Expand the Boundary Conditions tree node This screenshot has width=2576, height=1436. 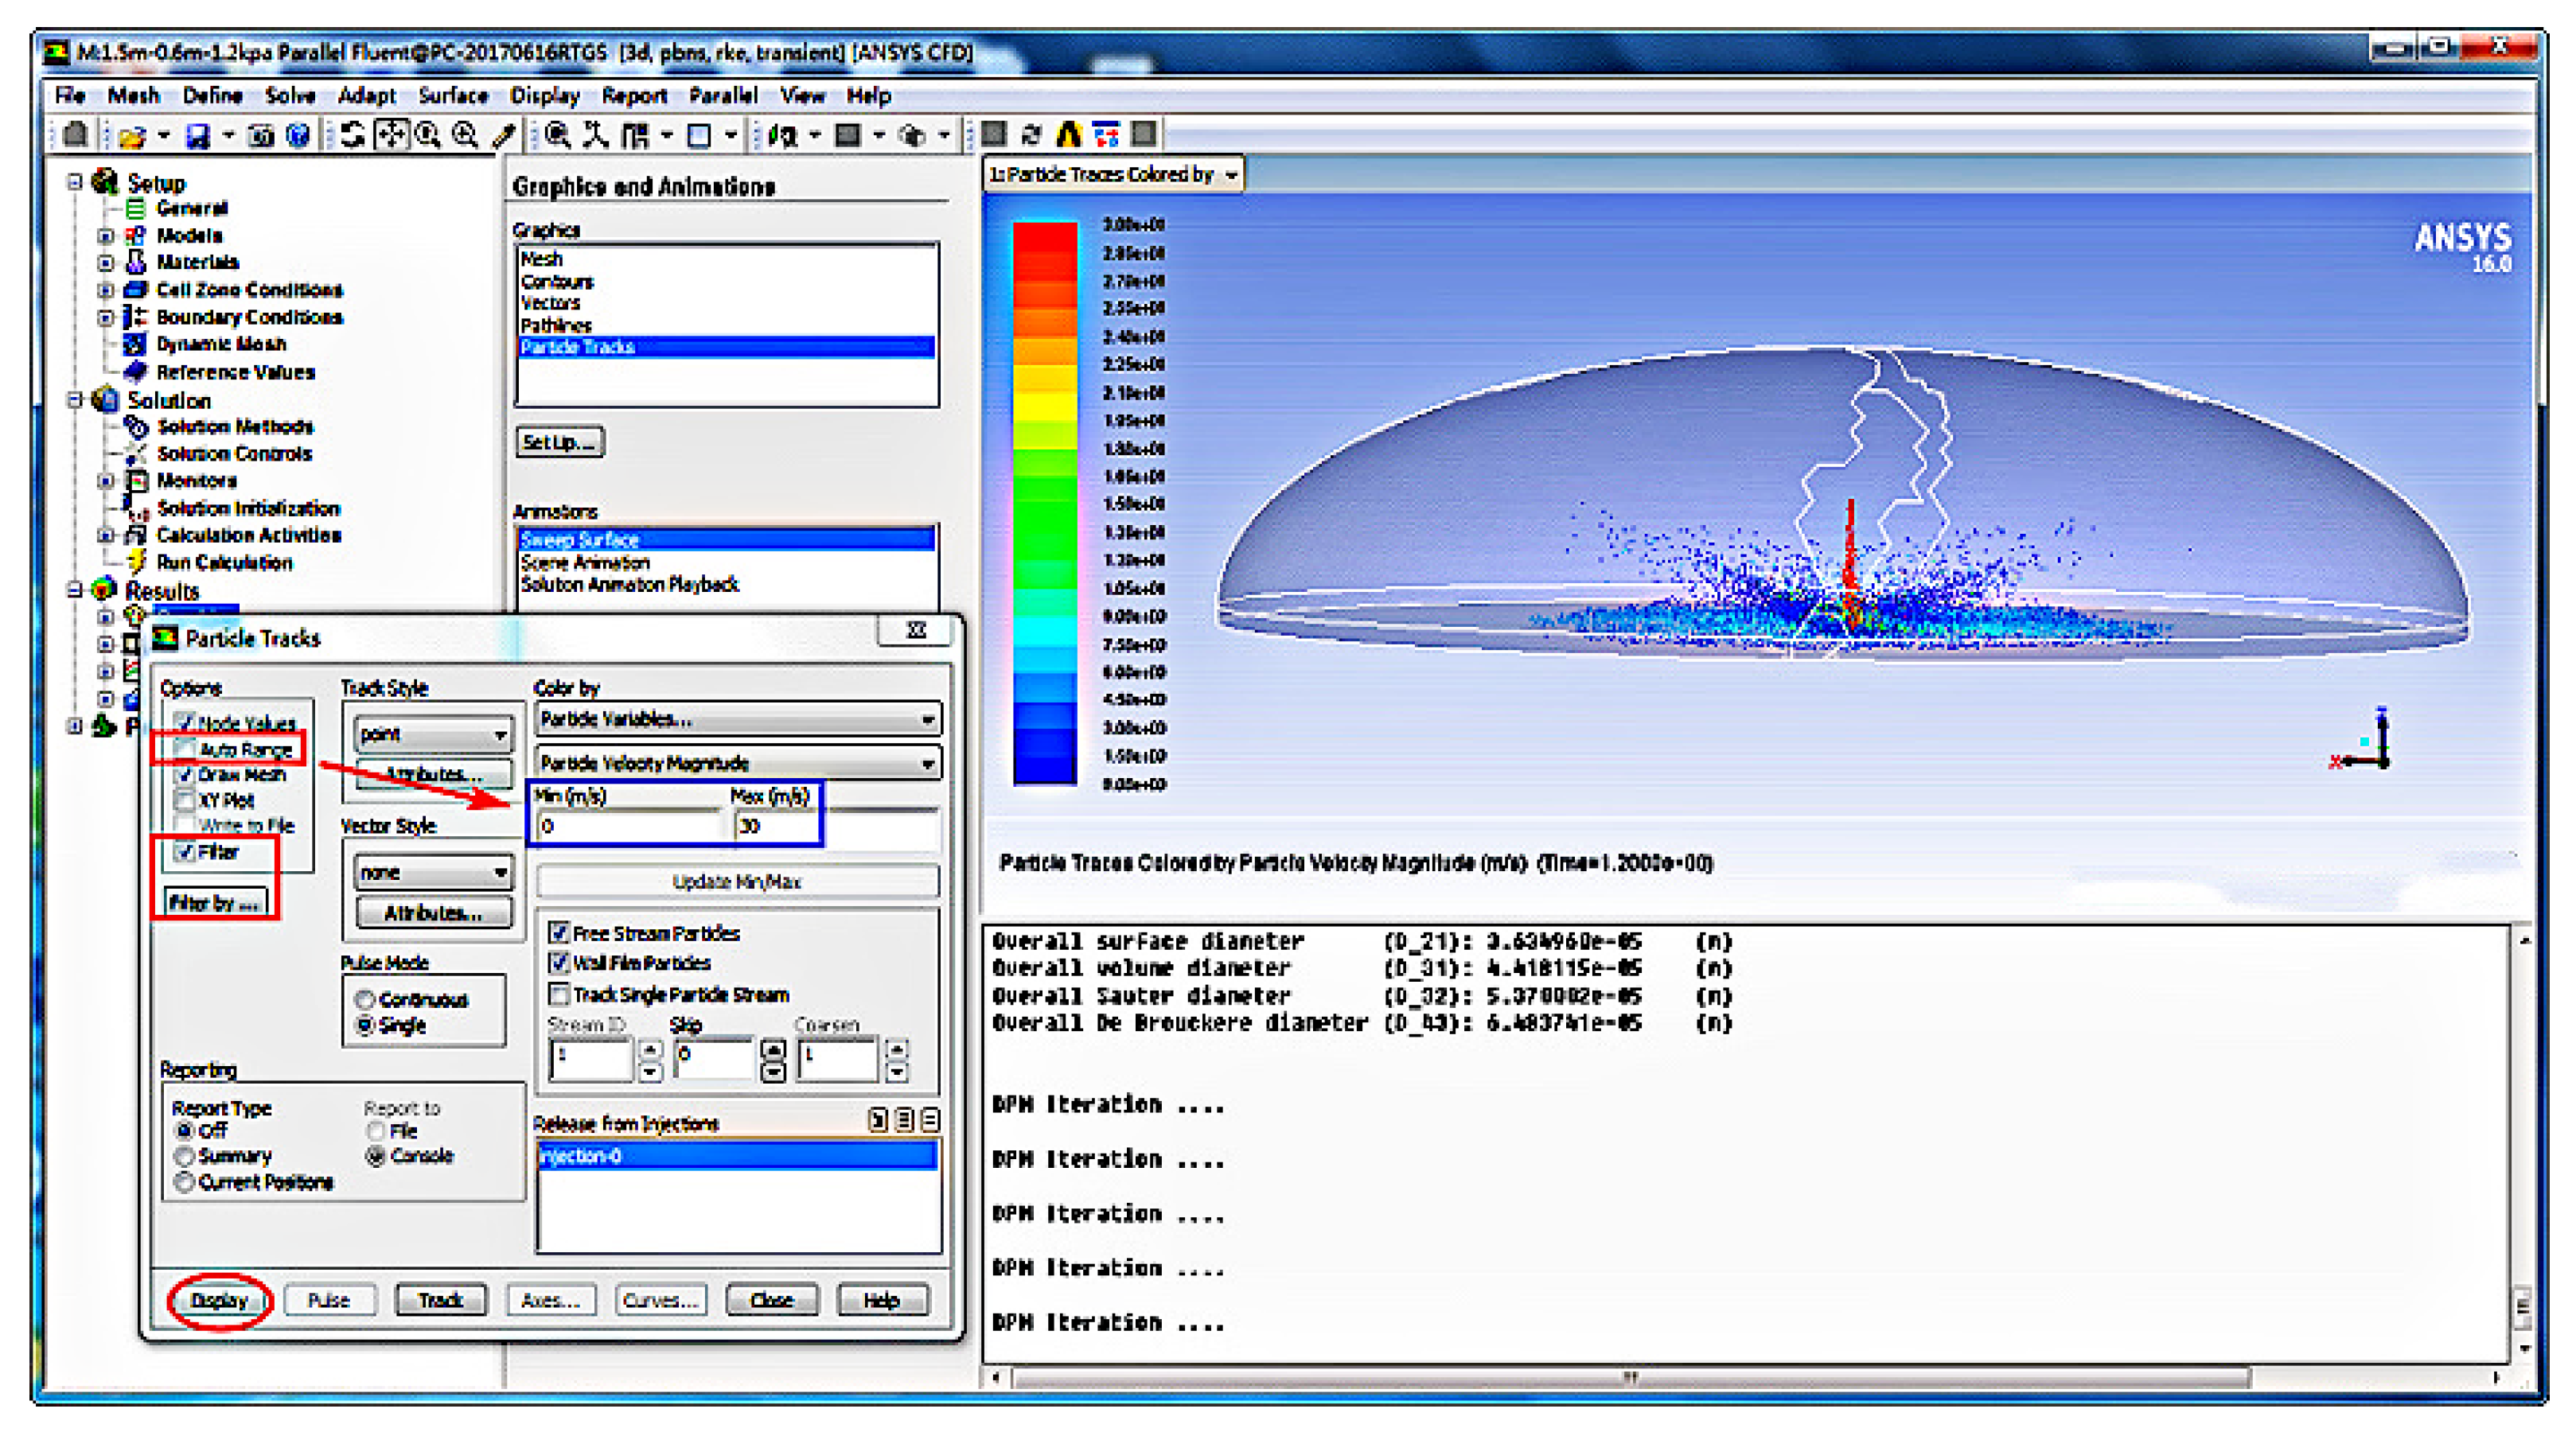pos(105,317)
